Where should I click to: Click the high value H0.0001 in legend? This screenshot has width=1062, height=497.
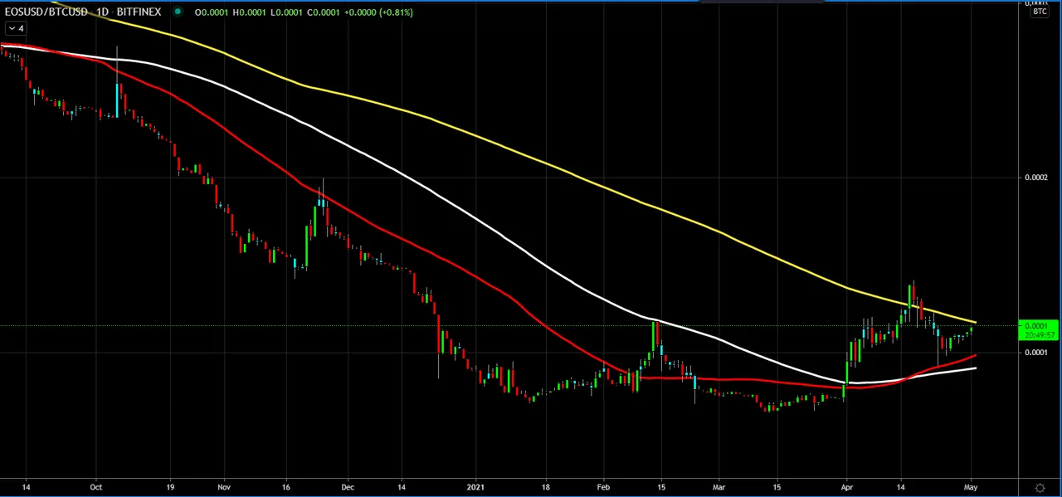tap(249, 12)
